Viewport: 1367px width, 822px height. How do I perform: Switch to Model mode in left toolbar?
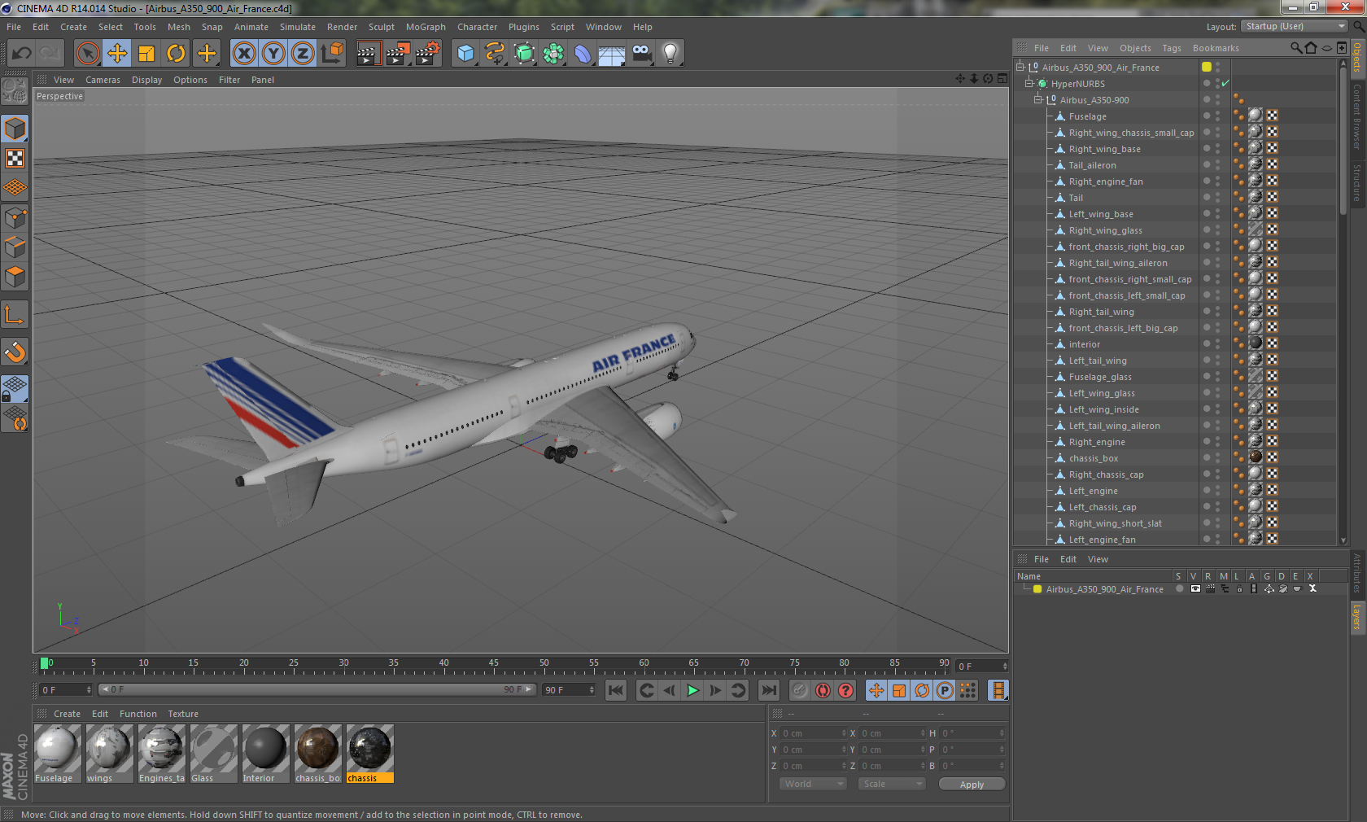tap(15, 129)
